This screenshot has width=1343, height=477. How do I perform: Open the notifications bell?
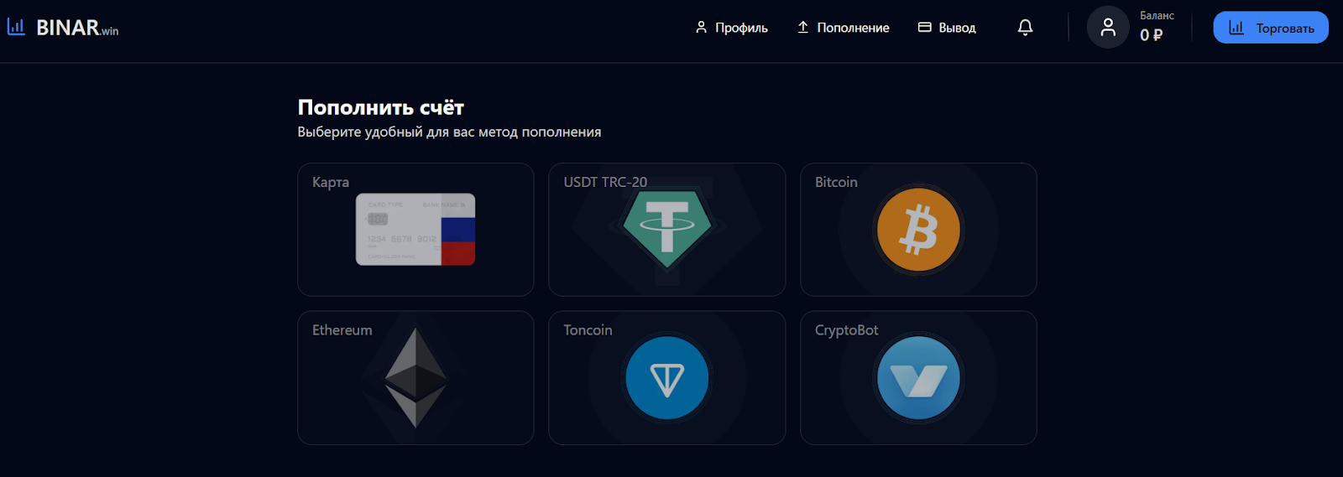[1025, 28]
